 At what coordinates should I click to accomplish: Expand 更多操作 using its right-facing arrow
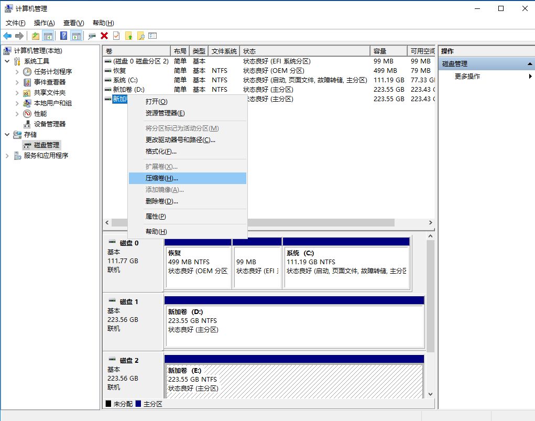point(530,75)
